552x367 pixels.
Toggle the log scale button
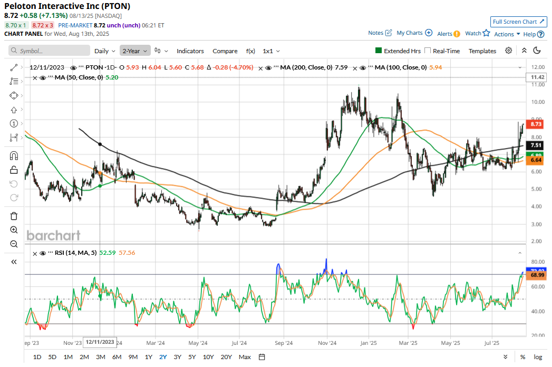(x=538, y=357)
